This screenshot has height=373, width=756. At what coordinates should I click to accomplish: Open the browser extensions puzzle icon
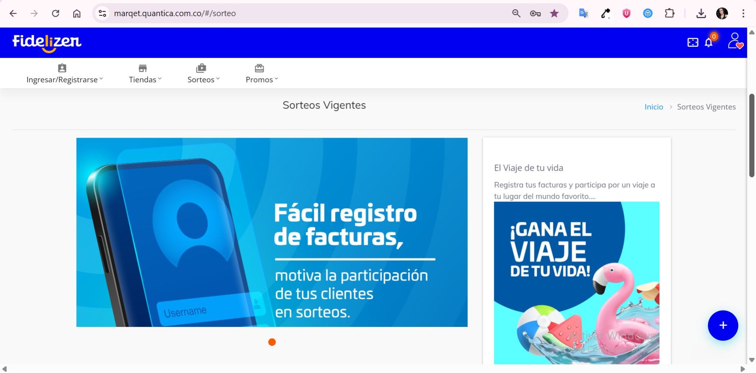coord(669,13)
